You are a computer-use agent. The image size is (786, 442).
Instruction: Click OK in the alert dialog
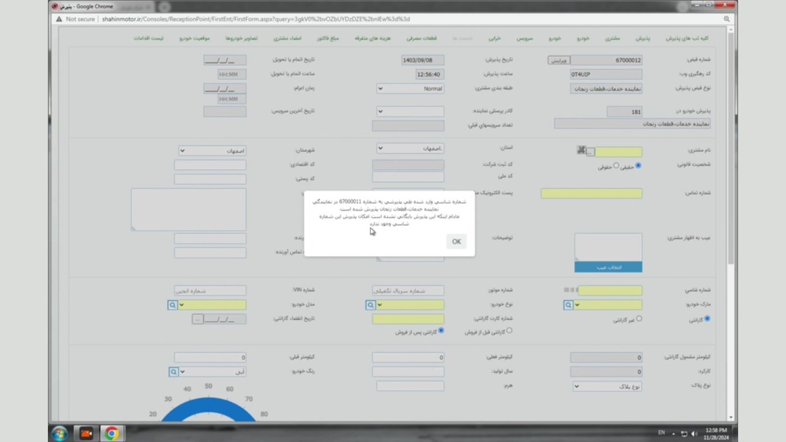click(x=456, y=241)
